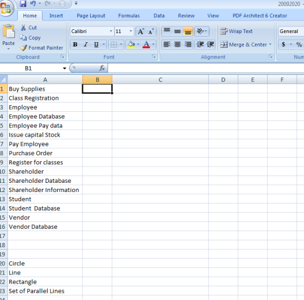The height and width of the screenshot is (300, 304).
Task: Increase font size with Grow Font
Action: click(x=141, y=31)
